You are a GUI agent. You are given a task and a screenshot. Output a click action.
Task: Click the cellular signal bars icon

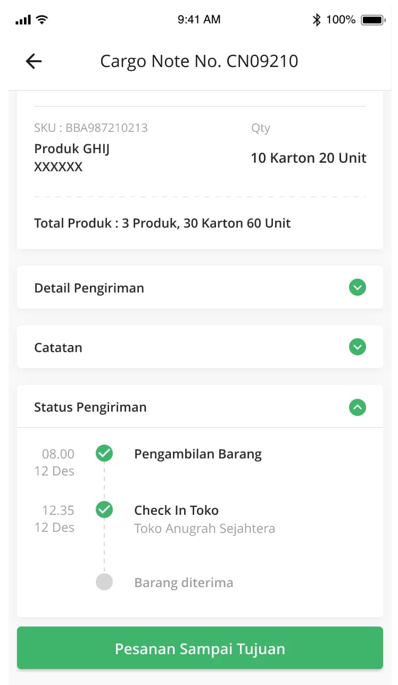pos(23,20)
